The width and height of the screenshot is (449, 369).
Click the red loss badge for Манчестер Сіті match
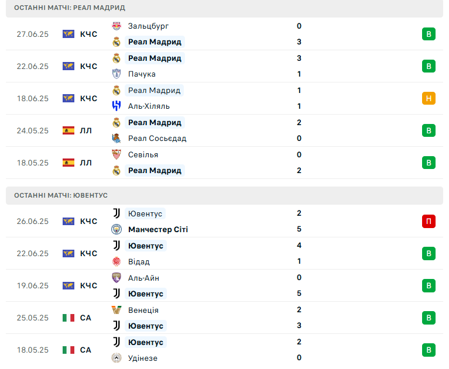point(429,221)
